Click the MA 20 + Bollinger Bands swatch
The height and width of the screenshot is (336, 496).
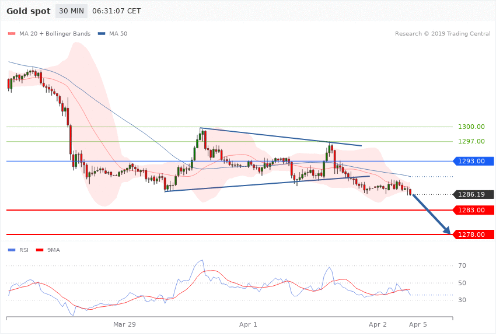point(12,33)
